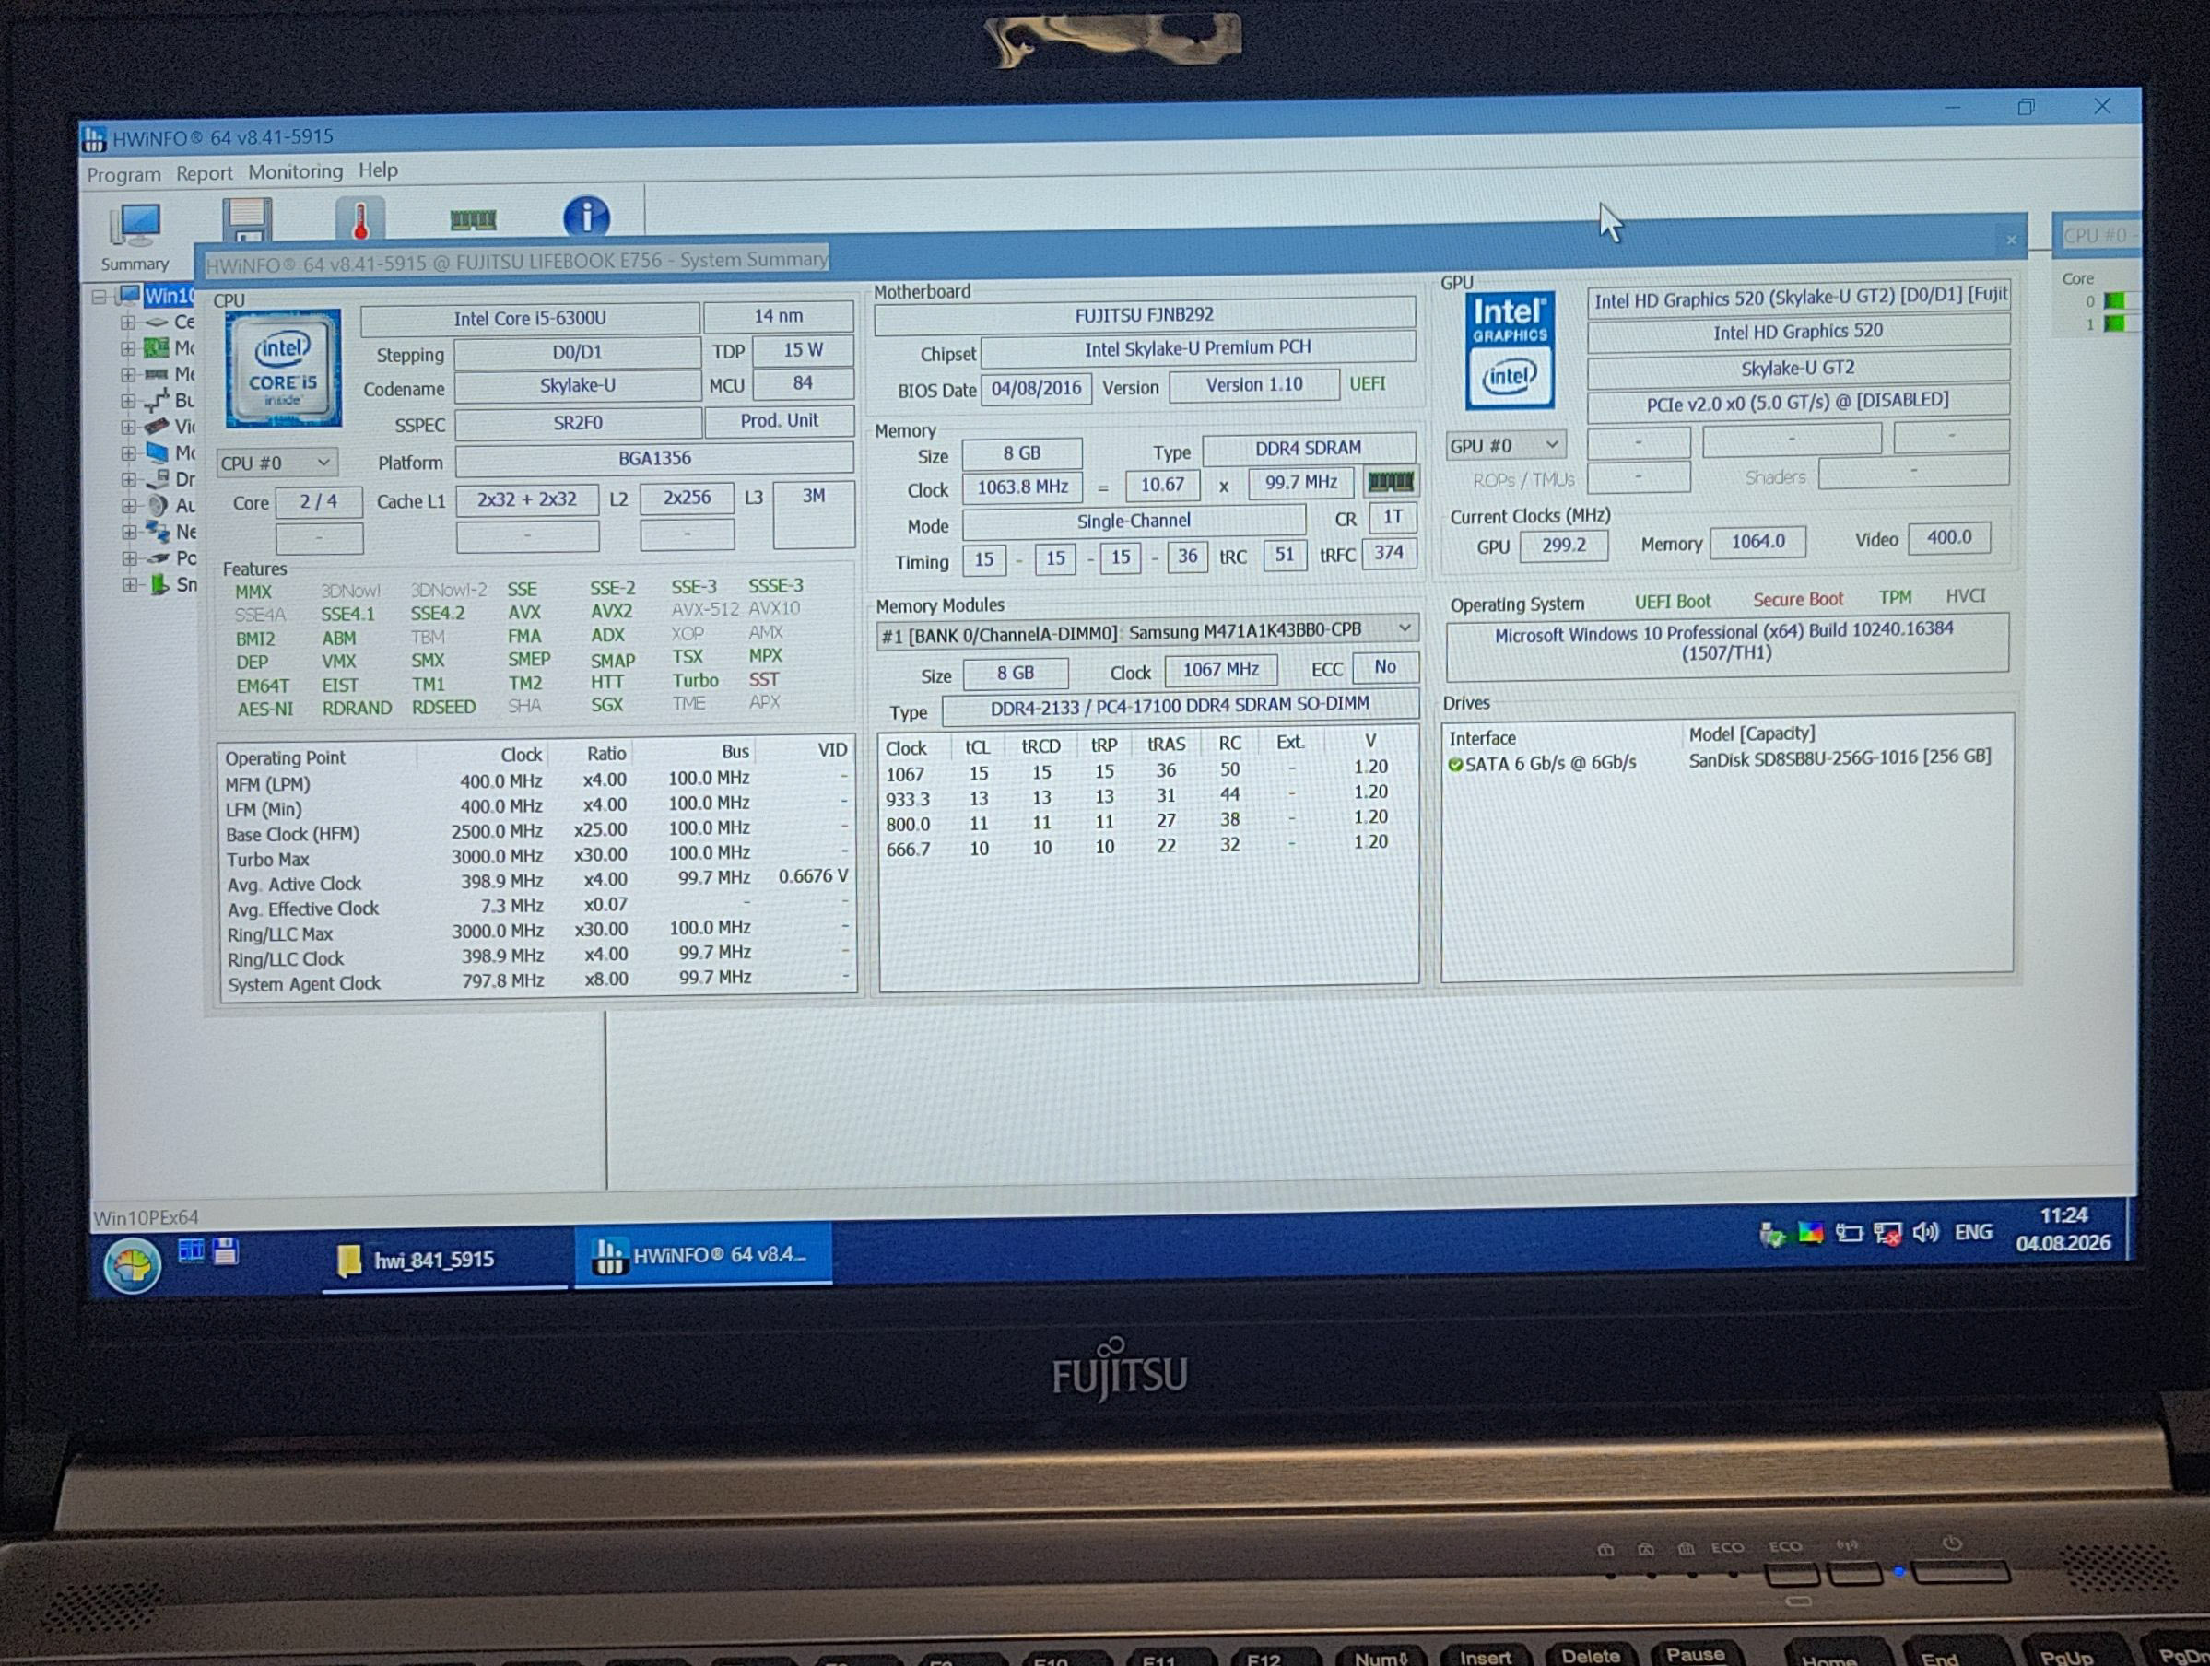
Task: Click the 'PCIe v2.0 x0 (5.0 GT/s) @ [DISABLED]' field
Action: coord(1797,402)
